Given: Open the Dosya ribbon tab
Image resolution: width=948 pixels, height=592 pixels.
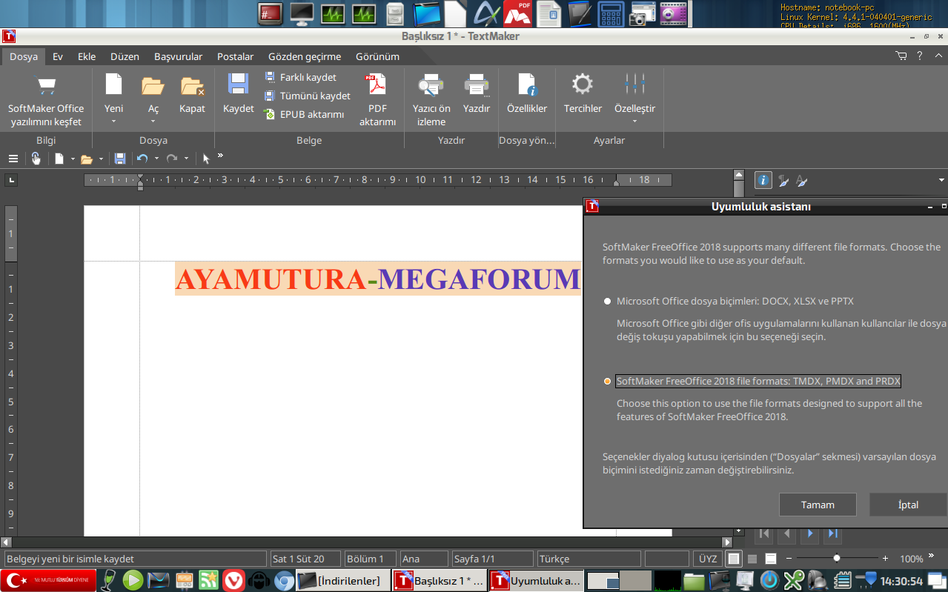Looking at the screenshot, I should pos(24,56).
